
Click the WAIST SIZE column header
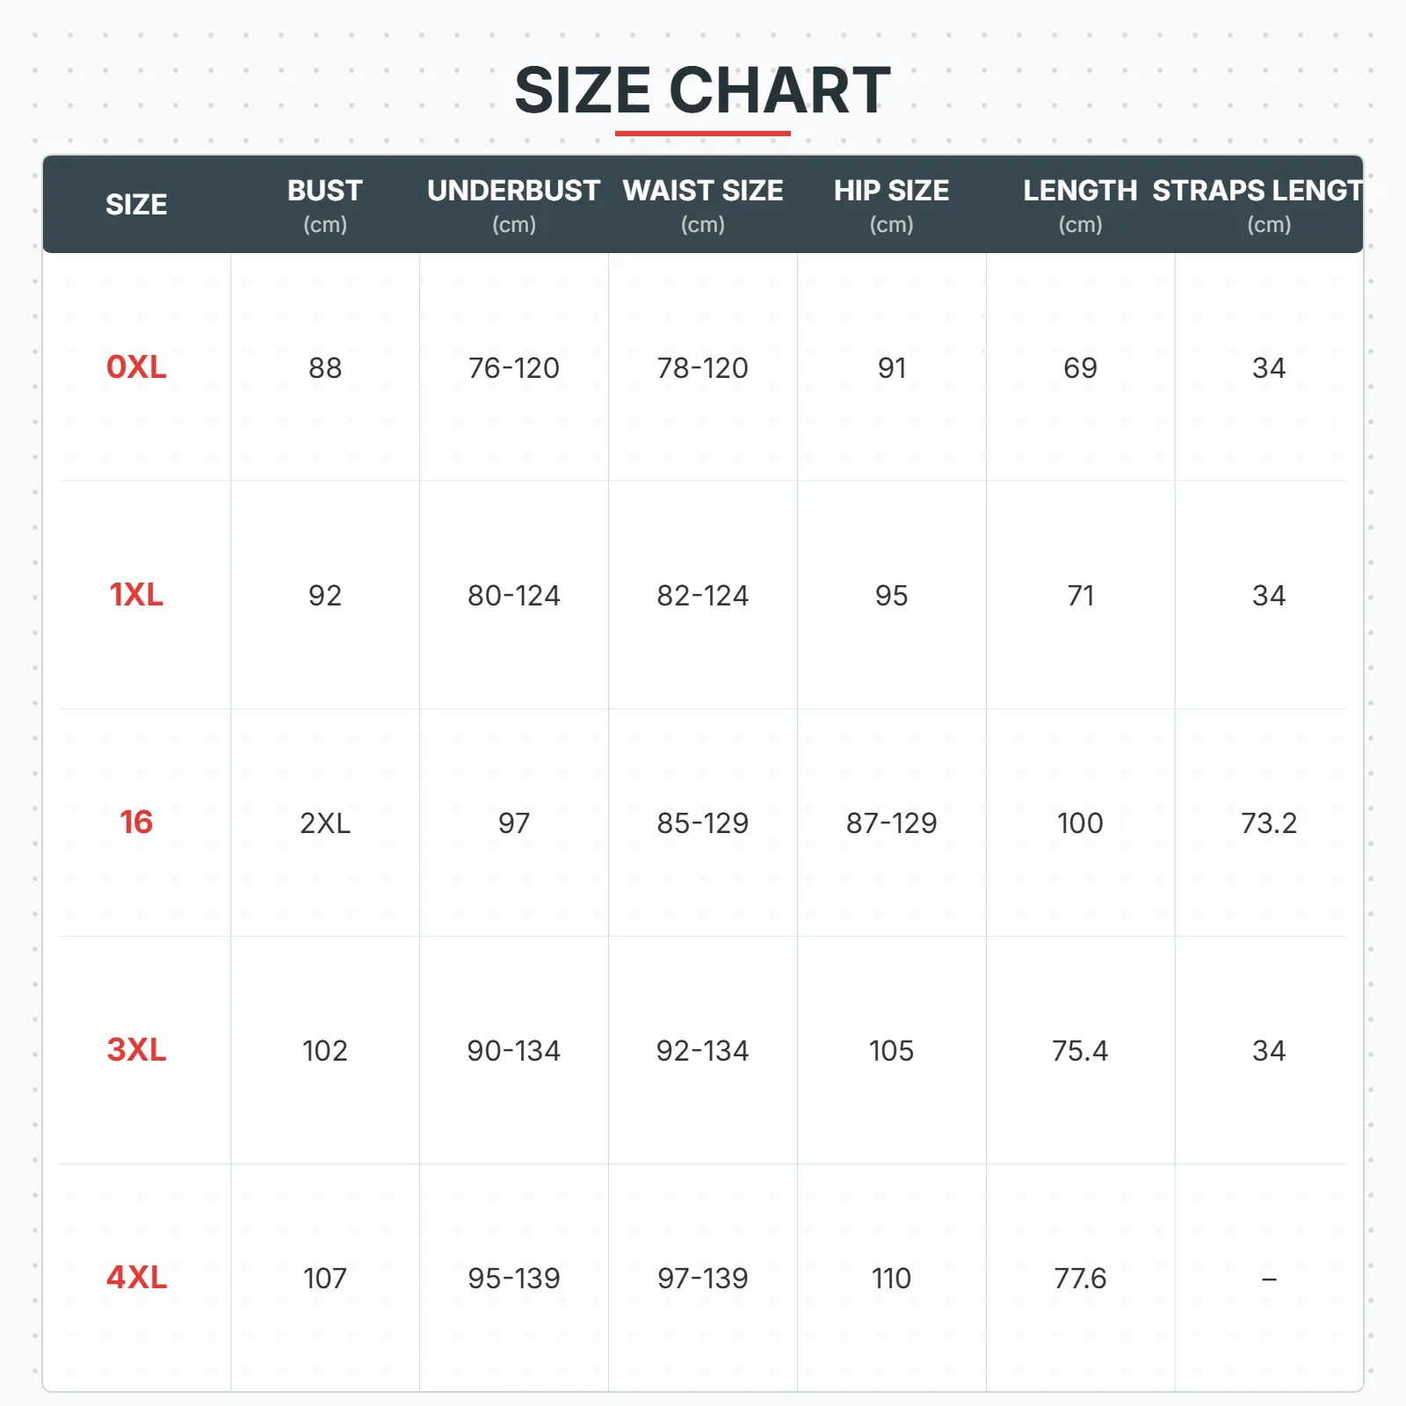point(702,205)
